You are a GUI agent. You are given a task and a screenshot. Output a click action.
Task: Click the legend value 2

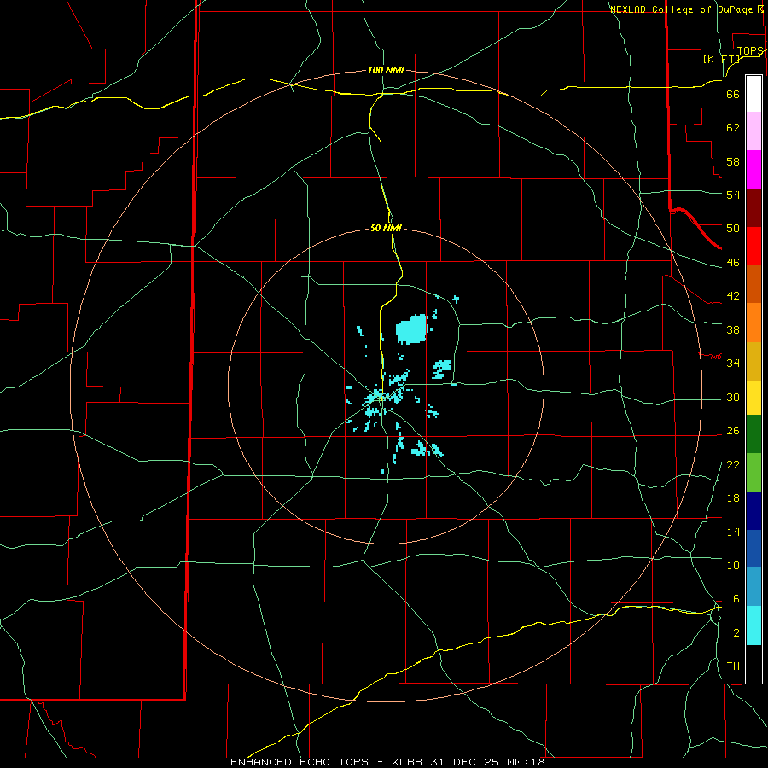(736, 633)
